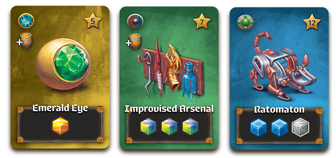Image resolution: width=336 pixels, height=158 pixels.
Task: Click the Ratomaton card title
Action: tap(279, 110)
